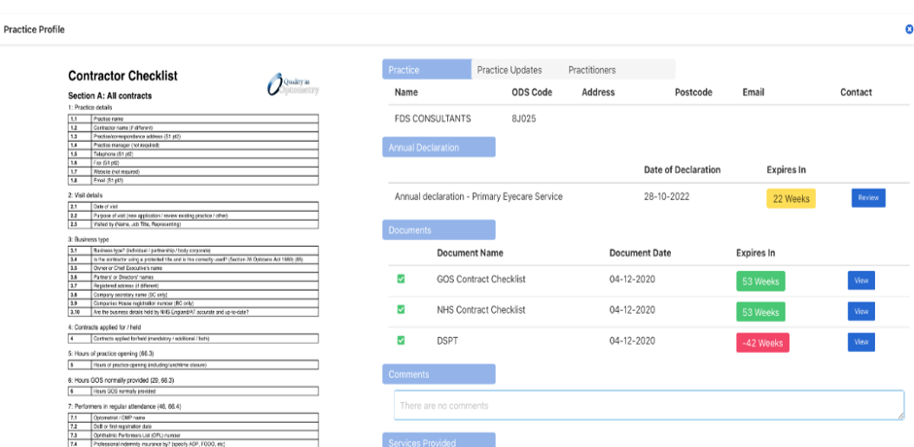
Task: Click Annual declaration - Primary Eyecare Service
Action: tap(478, 196)
